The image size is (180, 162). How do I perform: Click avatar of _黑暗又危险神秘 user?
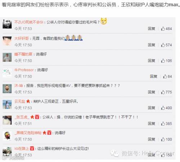(7, 136)
